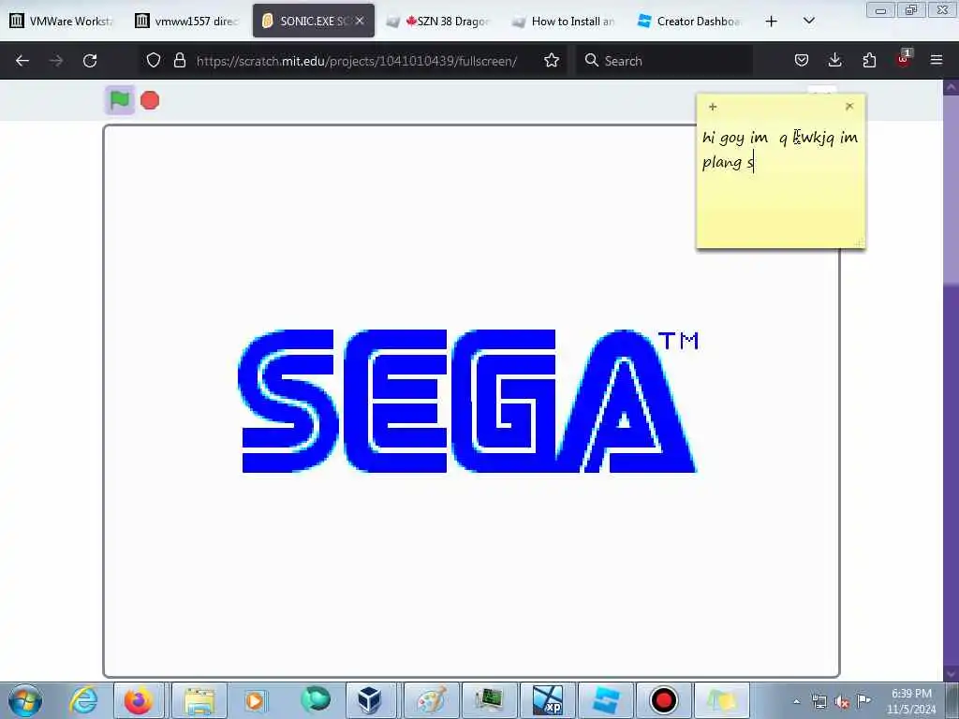Open Action Center flag tray icon

click(863, 700)
